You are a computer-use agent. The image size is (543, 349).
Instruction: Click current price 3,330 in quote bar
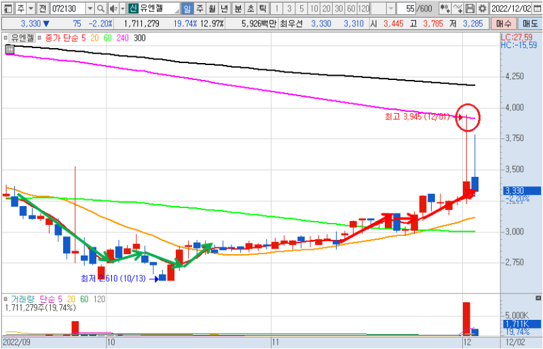point(31,24)
